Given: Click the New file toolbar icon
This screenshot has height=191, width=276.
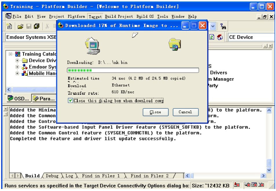Looking at the screenshot, I should (9, 26).
